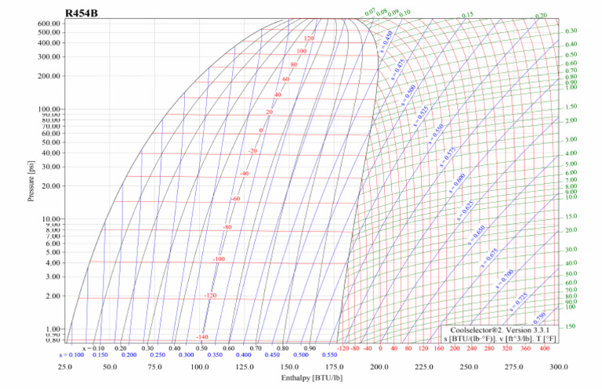Click the 60.00 pressure axis tick
This screenshot has height=389, width=602.
point(51,133)
